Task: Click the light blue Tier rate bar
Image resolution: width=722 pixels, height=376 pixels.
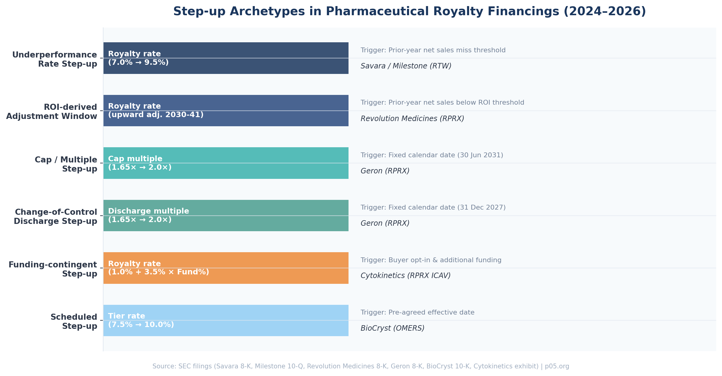Action: click(x=226, y=320)
